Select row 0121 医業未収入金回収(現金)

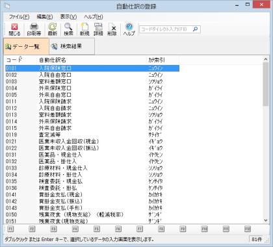tap(92, 142)
